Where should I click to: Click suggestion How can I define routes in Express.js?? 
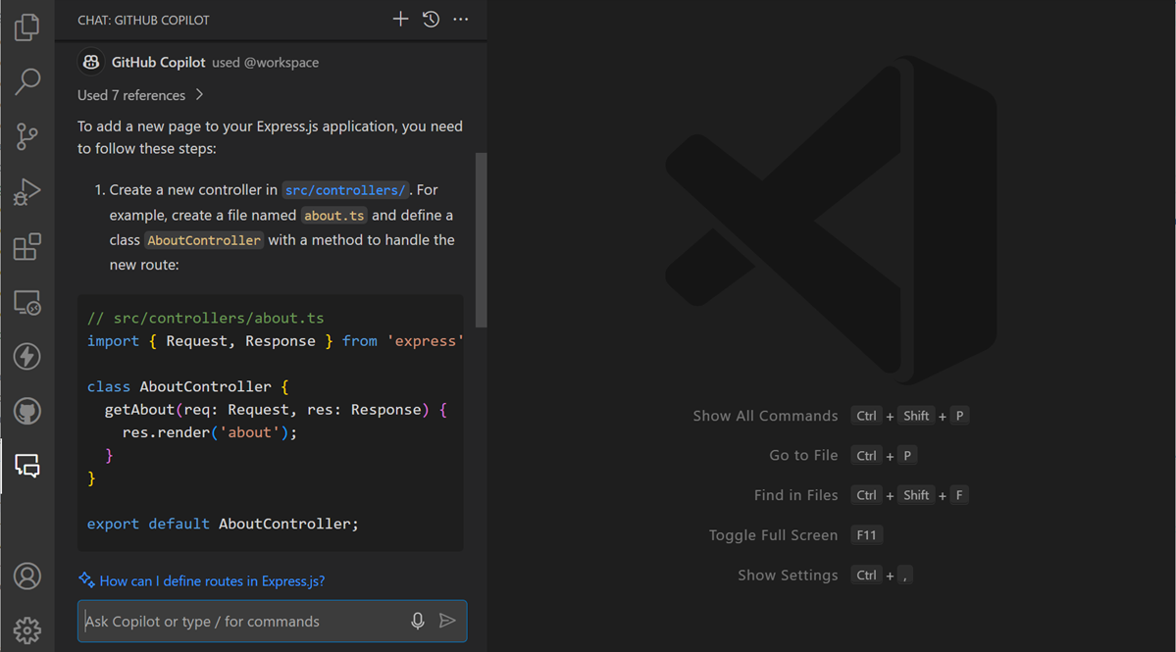(212, 580)
